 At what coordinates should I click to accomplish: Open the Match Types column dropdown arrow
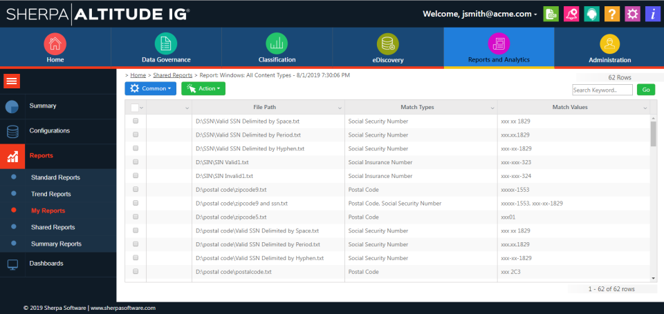pyautogui.click(x=492, y=108)
